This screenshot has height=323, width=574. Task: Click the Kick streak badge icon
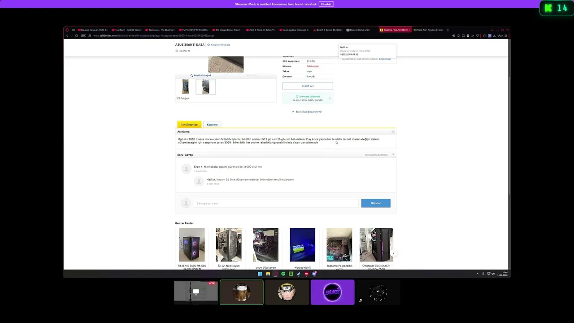click(x=556, y=8)
